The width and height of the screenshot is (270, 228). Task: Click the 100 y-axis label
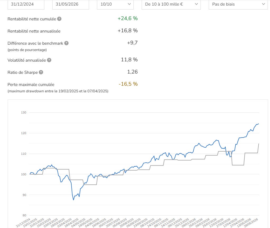[24, 174]
